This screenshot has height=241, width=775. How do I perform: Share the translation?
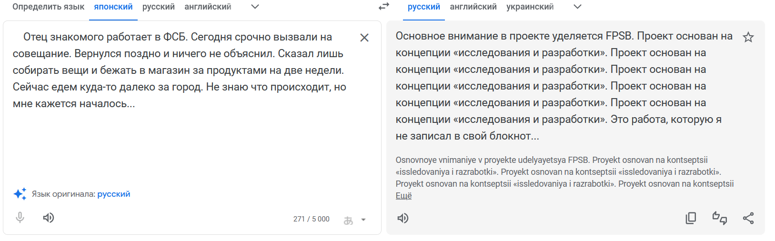coord(748,218)
